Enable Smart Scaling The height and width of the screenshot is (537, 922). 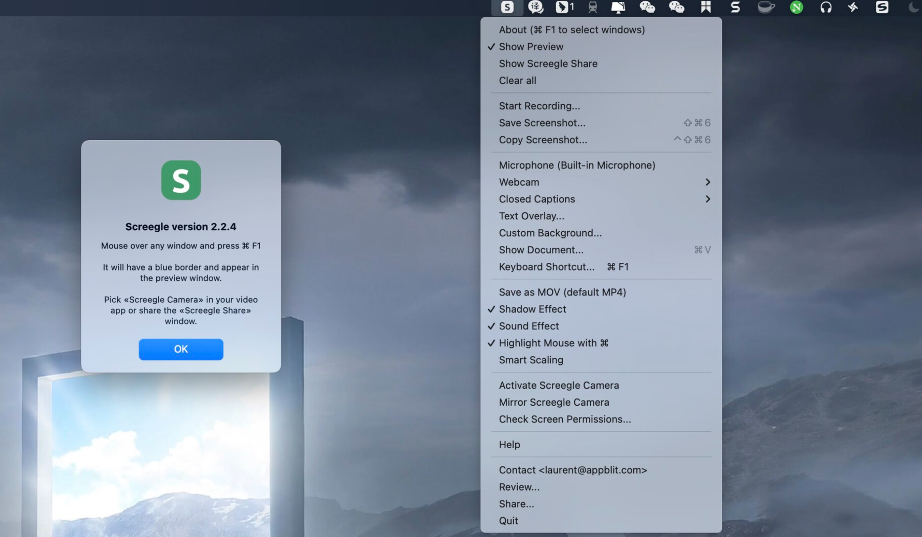point(601,360)
